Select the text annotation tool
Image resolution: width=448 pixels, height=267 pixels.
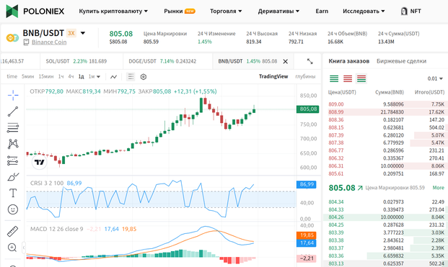(13, 193)
